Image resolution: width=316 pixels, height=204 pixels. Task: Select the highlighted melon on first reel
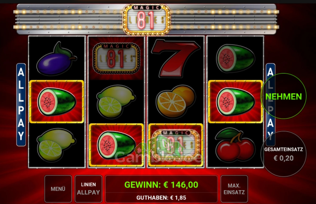tap(57, 101)
